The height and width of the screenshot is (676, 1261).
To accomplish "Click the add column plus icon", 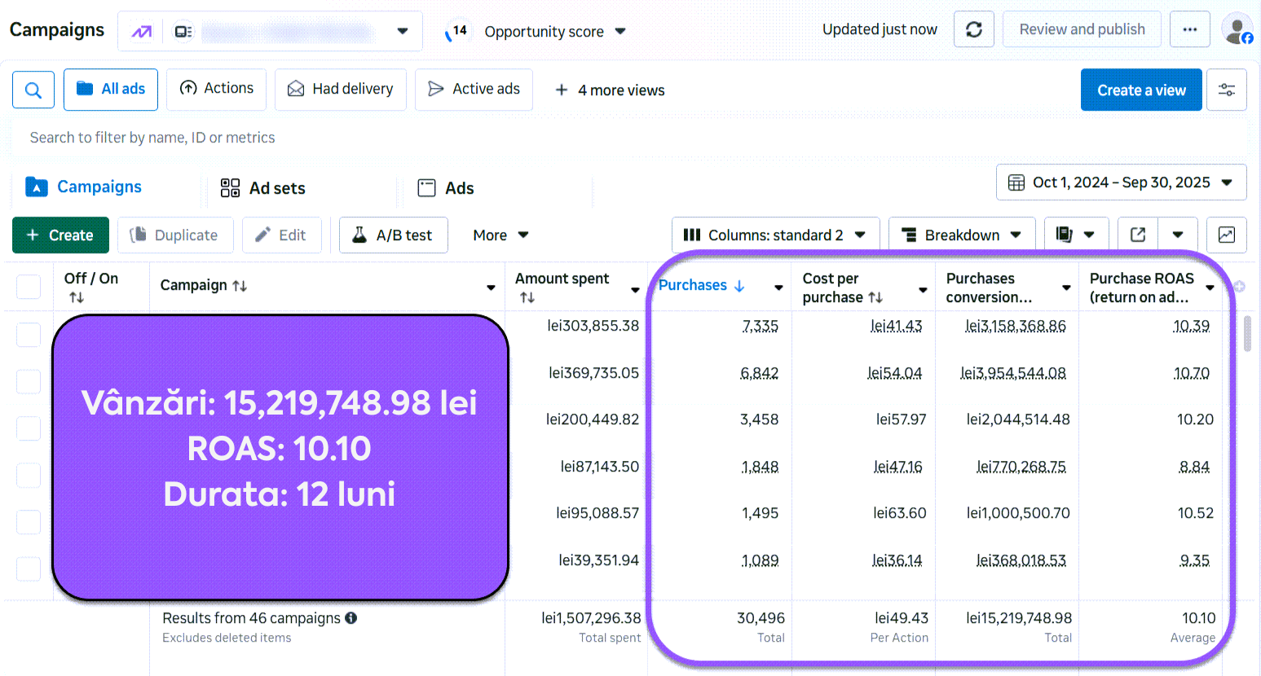I will 1239,287.
